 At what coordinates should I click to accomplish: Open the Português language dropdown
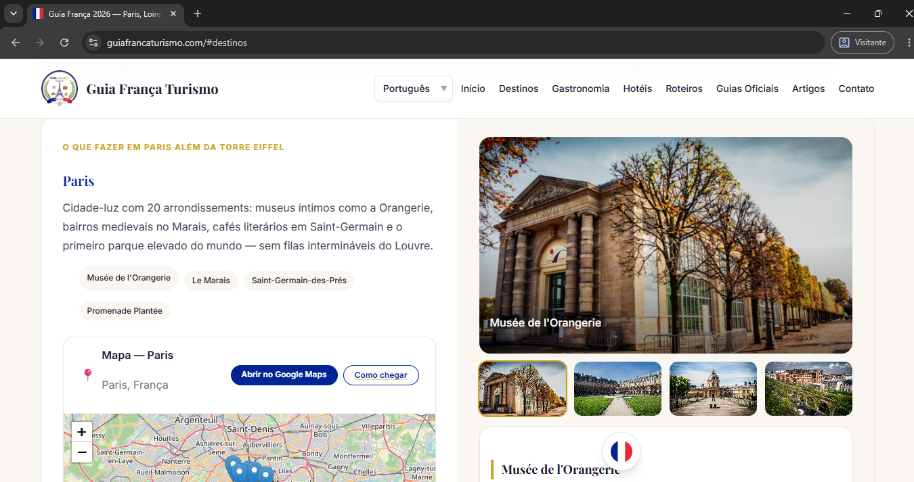tap(414, 89)
